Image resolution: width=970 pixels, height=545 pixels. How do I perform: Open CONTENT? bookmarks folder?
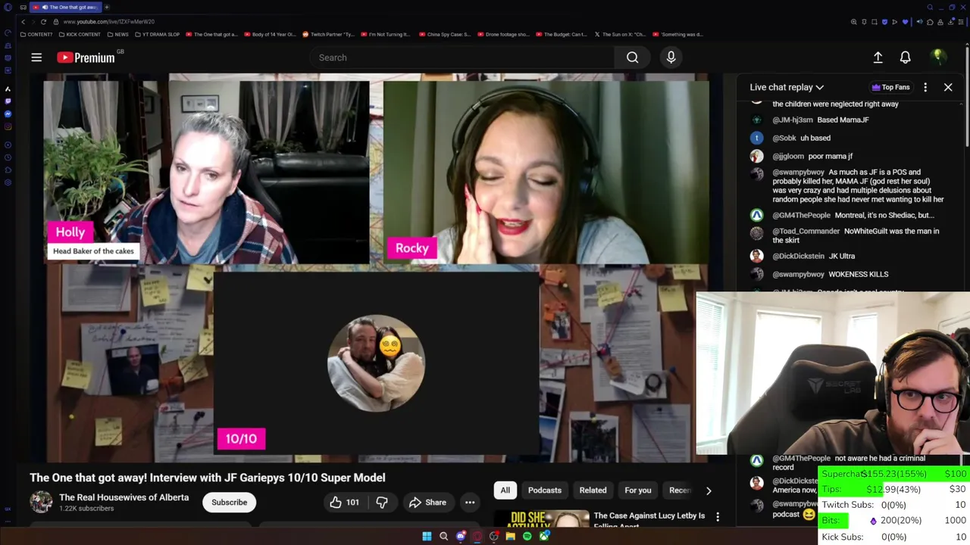click(37, 34)
